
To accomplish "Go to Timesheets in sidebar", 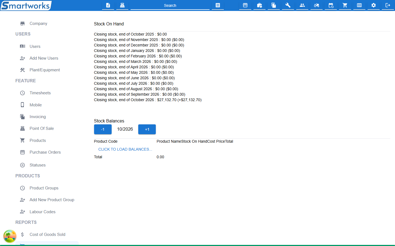I will 47,93.
